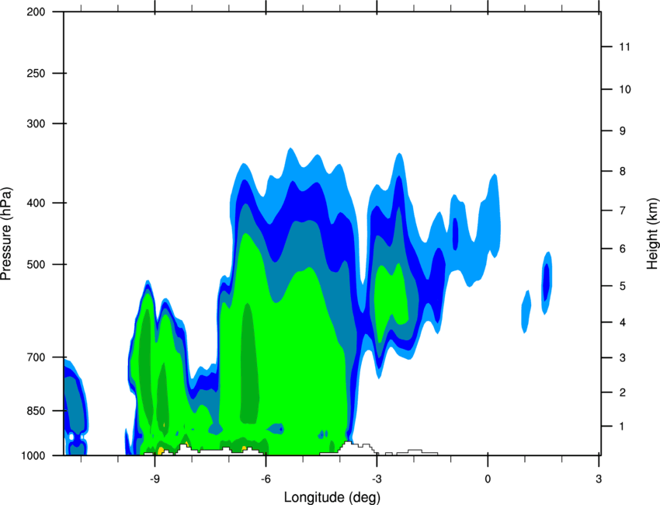Click the 'Pressure (hPa)' axis title
The height and width of the screenshot is (505, 660).
[6, 234]
